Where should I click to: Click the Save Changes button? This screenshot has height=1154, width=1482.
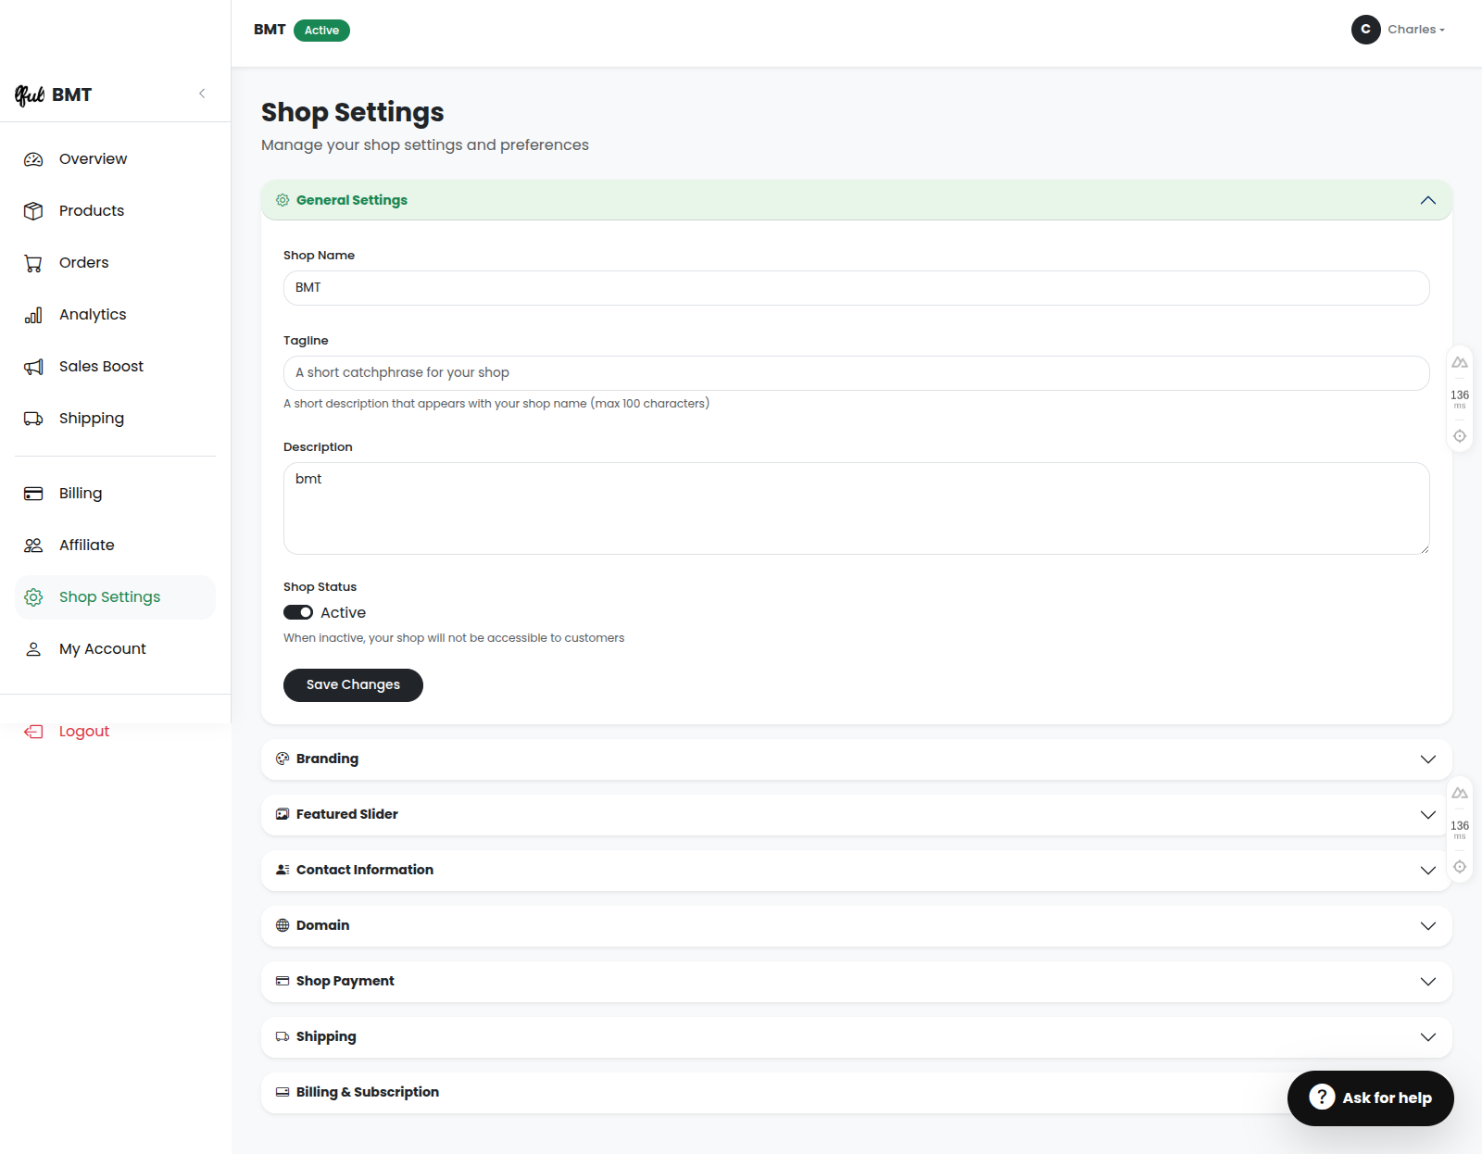click(x=353, y=685)
